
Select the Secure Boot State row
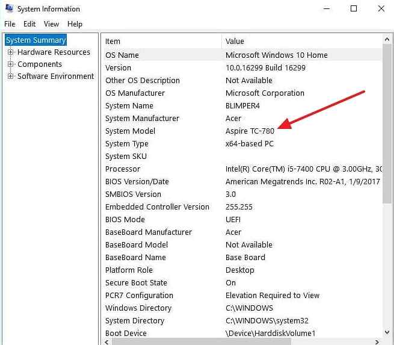coord(242,283)
